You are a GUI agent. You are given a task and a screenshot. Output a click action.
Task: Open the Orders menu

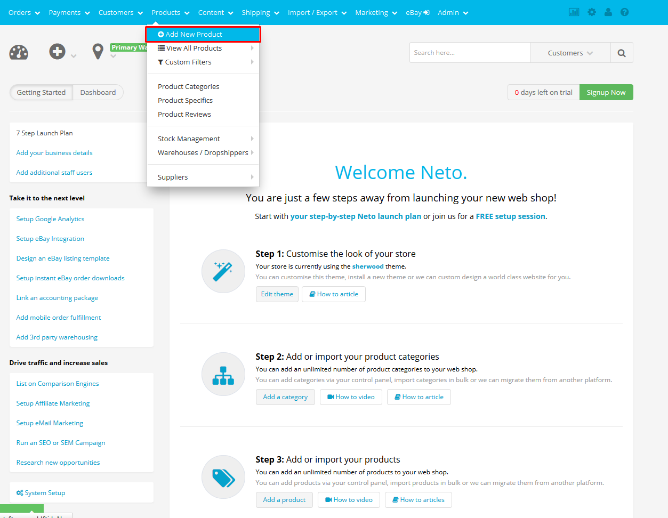[x=25, y=12]
